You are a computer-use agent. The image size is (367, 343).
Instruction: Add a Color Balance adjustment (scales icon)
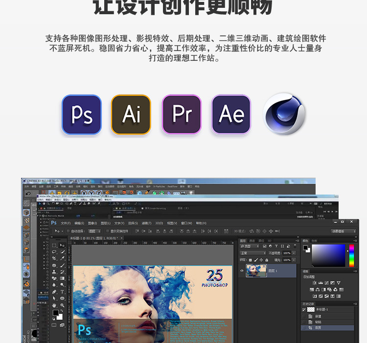tap(318, 290)
